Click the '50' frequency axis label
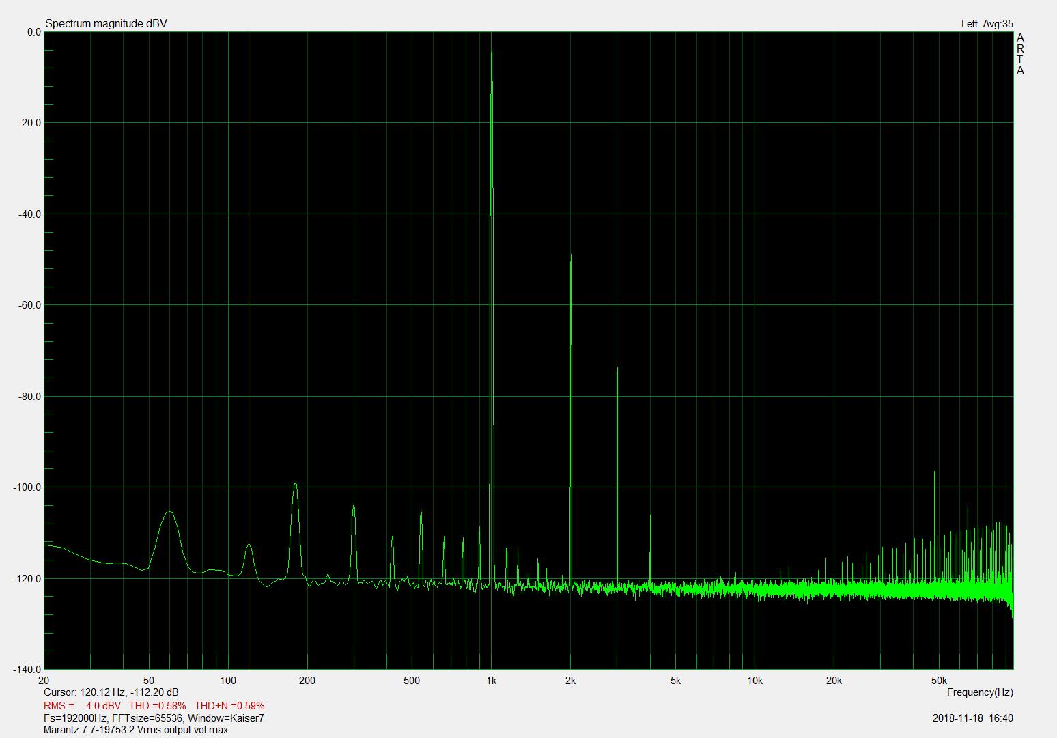Viewport: 1057px width, 738px height. pos(149,681)
